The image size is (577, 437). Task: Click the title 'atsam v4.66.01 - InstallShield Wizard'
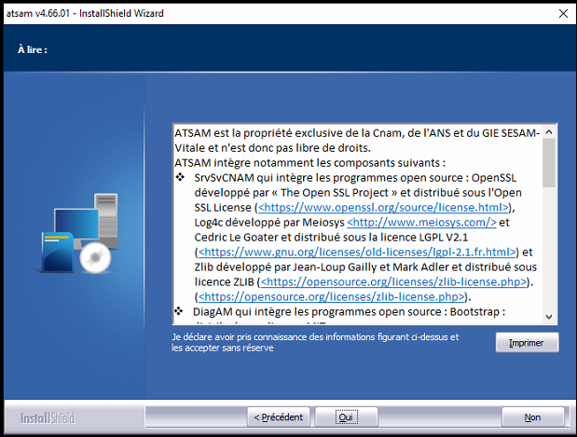85,13
